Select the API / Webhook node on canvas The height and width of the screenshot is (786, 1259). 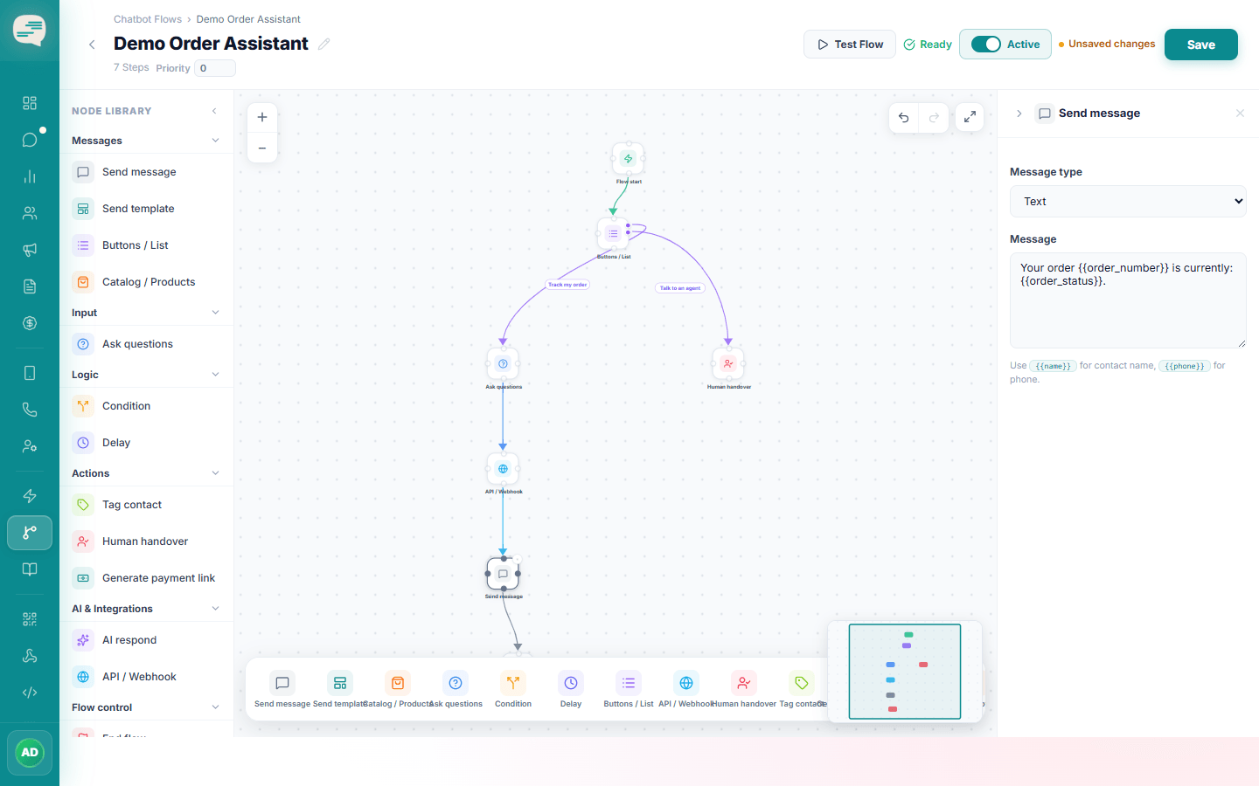tap(503, 469)
